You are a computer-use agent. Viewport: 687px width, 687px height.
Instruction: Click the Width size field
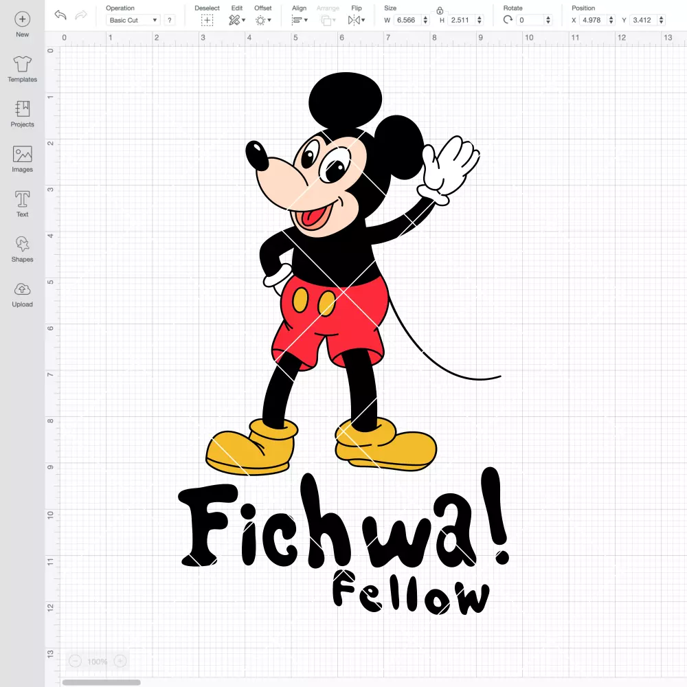407,20
